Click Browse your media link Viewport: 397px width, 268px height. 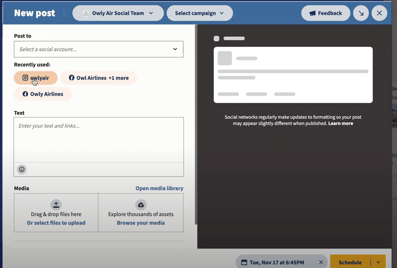coord(141,223)
